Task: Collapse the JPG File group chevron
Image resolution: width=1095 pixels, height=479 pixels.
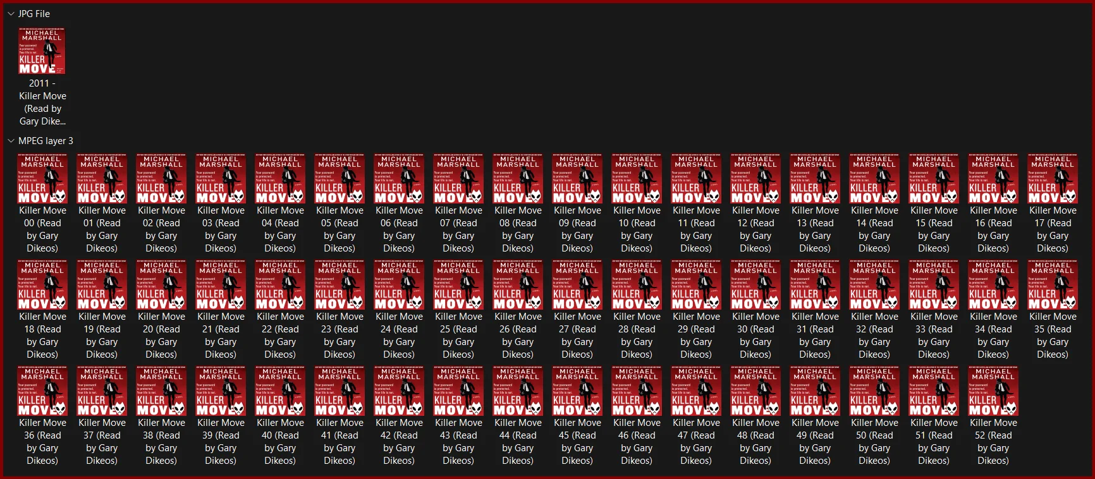Action: coord(11,14)
